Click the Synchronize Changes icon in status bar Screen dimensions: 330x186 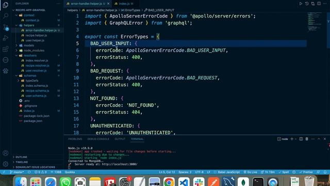(29, 172)
